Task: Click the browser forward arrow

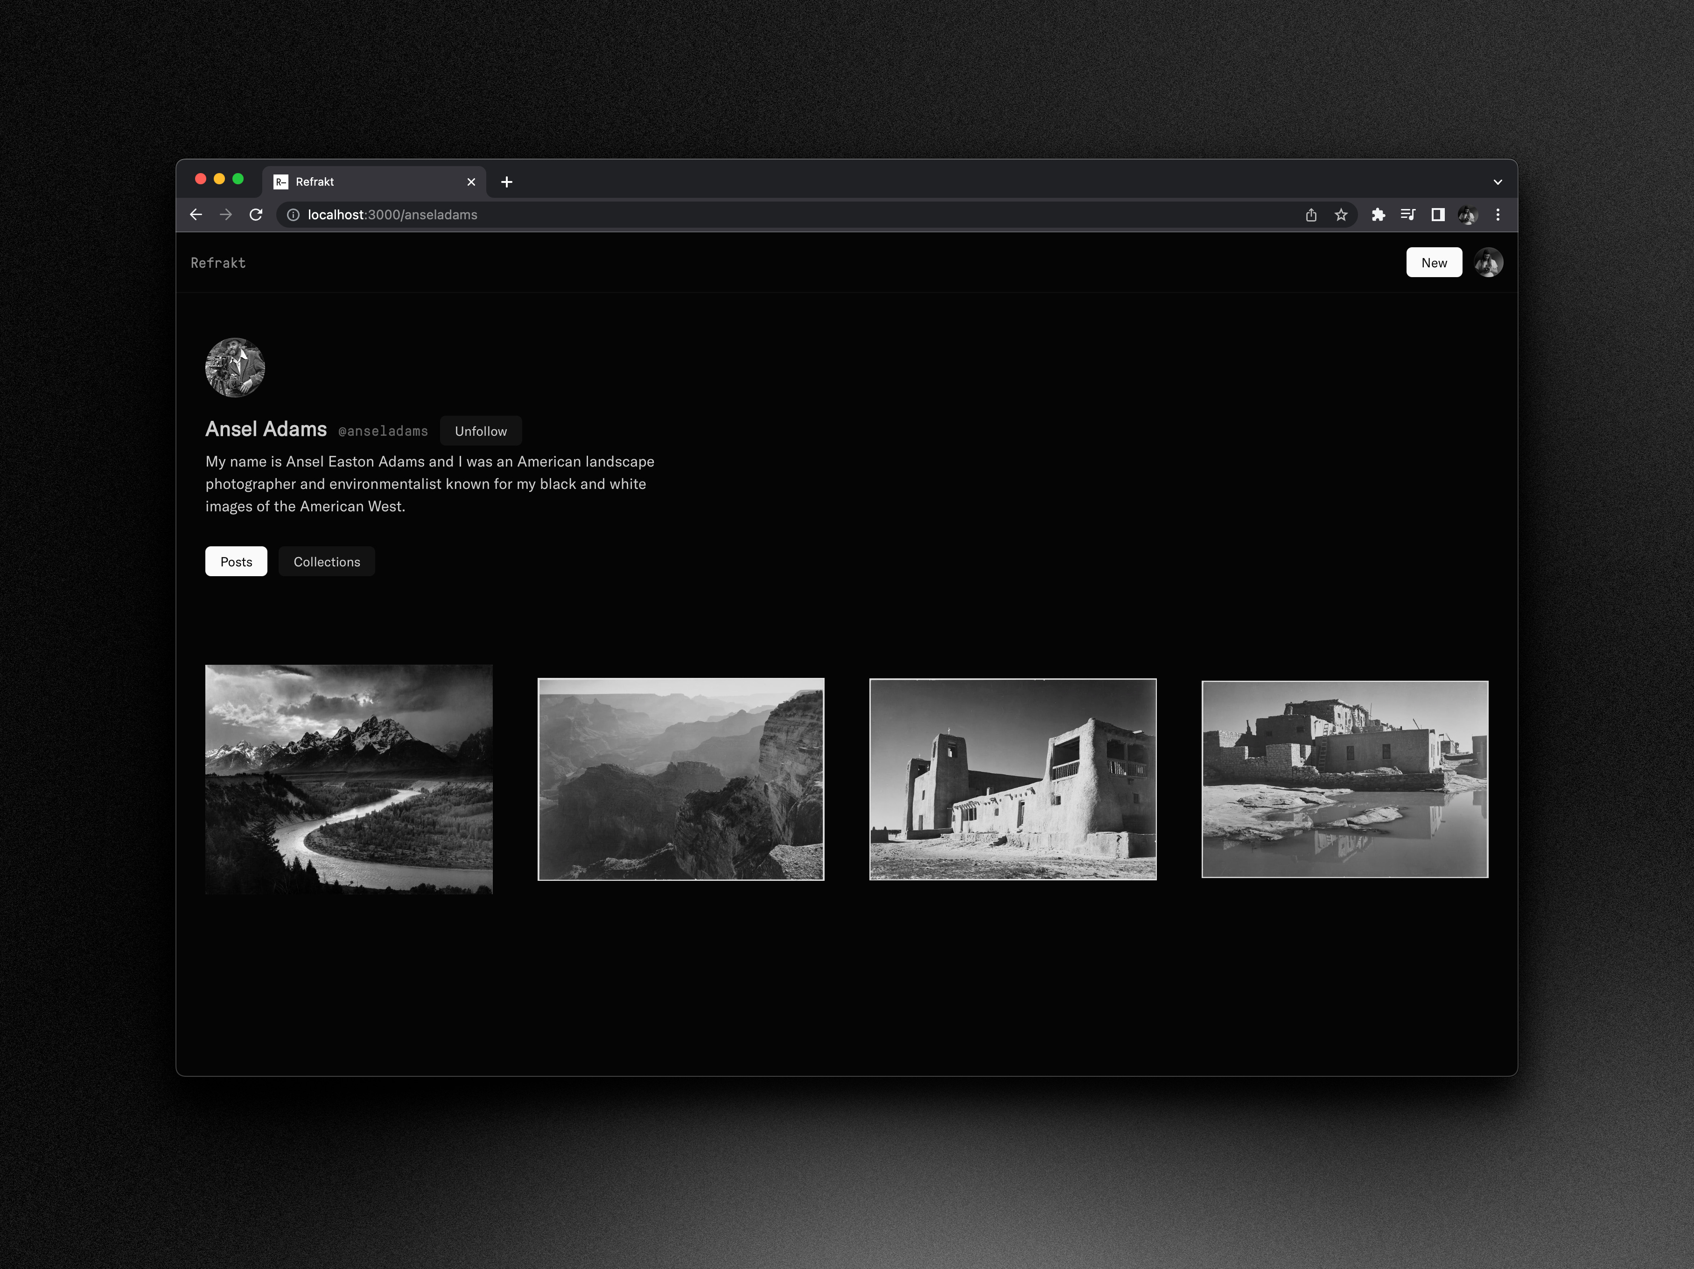Action: (x=226, y=215)
